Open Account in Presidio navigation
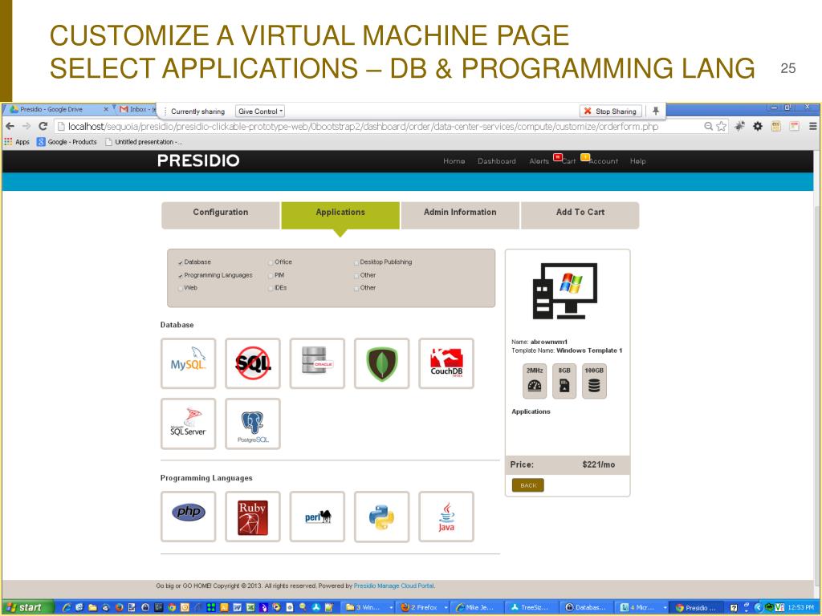Viewport: 822px width, 616px height. [x=604, y=161]
